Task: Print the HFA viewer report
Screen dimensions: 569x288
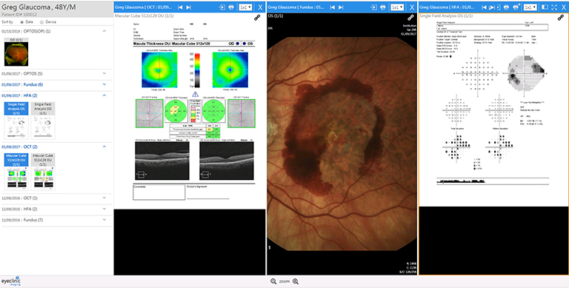Action: point(507,7)
